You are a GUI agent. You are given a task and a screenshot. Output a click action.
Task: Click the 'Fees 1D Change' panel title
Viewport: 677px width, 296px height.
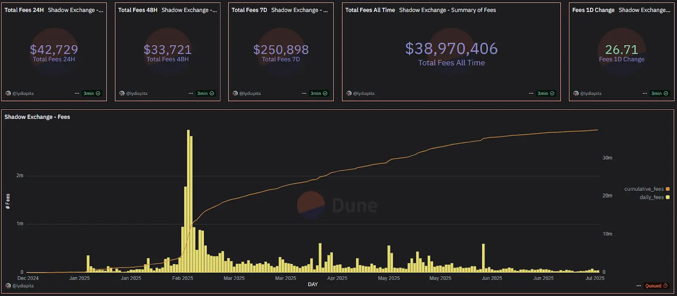tap(593, 10)
